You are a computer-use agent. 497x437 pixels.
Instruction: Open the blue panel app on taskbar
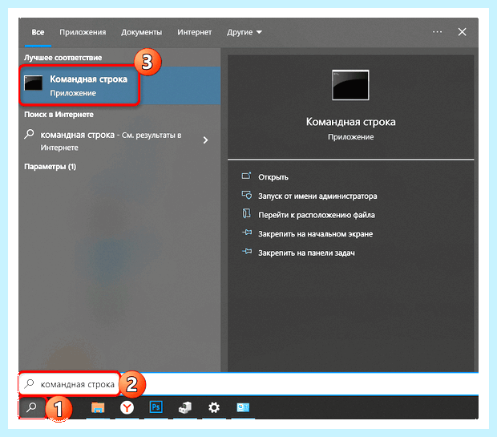[x=243, y=407]
